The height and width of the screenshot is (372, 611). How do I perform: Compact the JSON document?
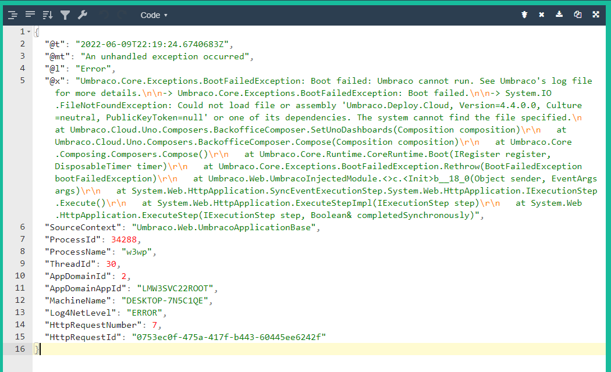[x=30, y=15]
